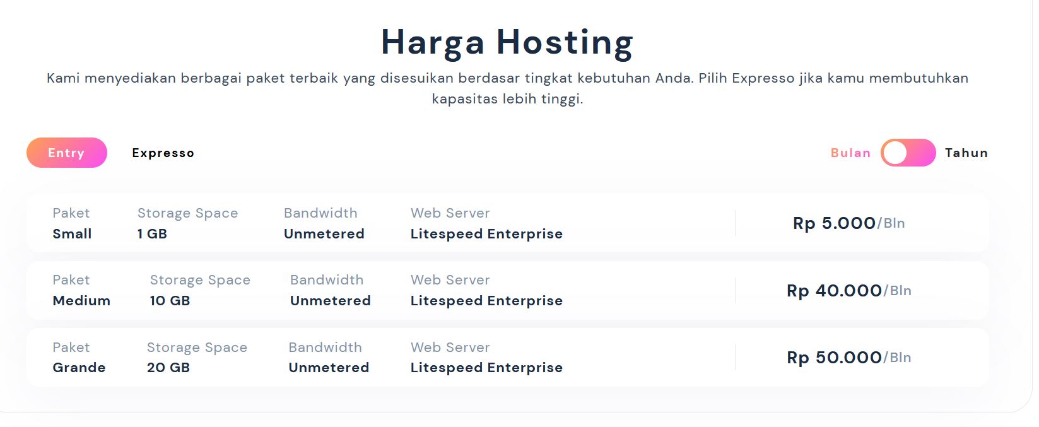Select the Entry plan category
Viewport: 1039px width, 427px height.
[x=66, y=153]
